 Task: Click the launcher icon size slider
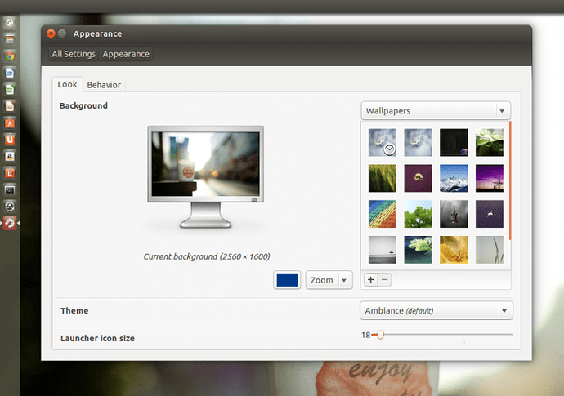point(379,335)
